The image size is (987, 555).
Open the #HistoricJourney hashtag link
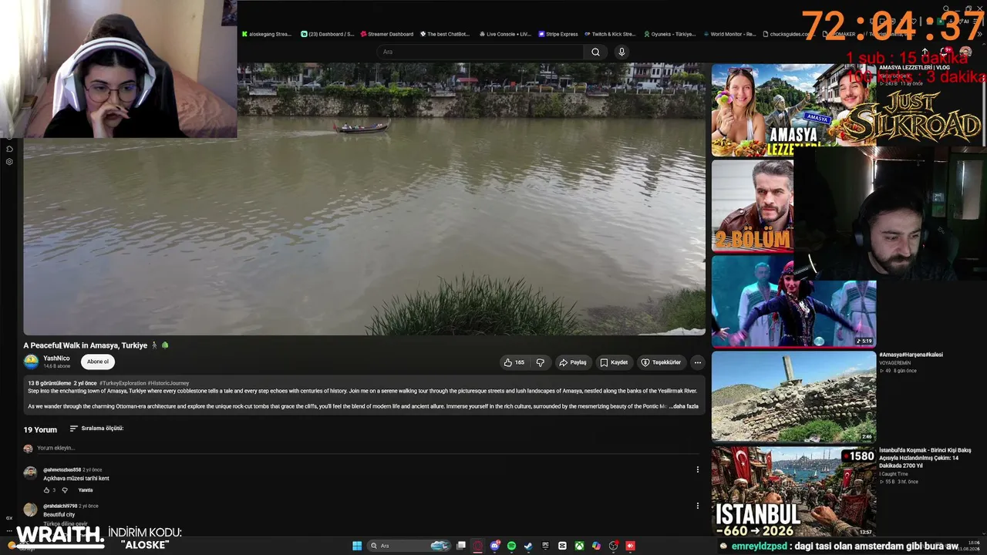[168, 383]
